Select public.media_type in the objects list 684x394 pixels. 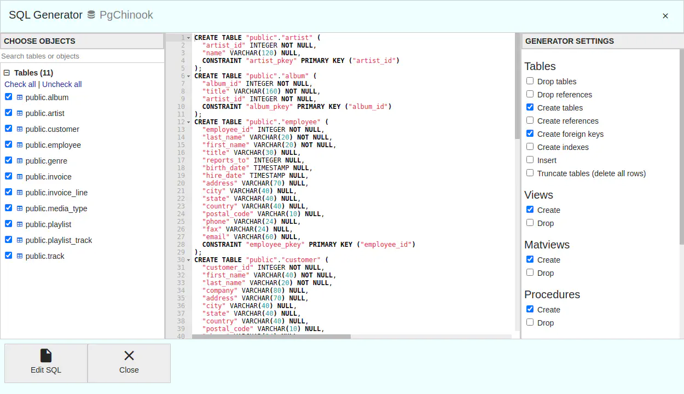tap(56, 208)
